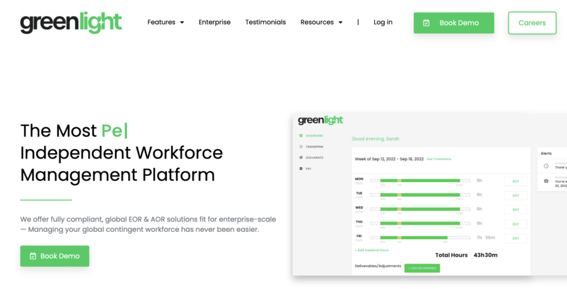This screenshot has width=567, height=289.
Task: Click the Deliverables/Adjustments label
Action: point(378,266)
